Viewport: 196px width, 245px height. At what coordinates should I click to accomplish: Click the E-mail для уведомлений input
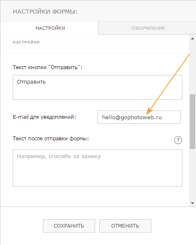(x=139, y=117)
